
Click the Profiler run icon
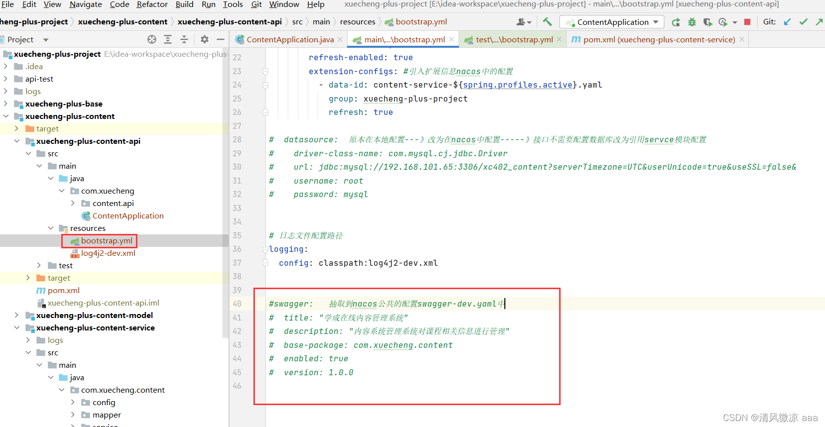click(723, 22)
